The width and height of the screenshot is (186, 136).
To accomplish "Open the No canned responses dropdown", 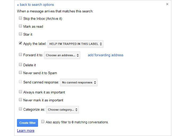I will click(79, 82).
